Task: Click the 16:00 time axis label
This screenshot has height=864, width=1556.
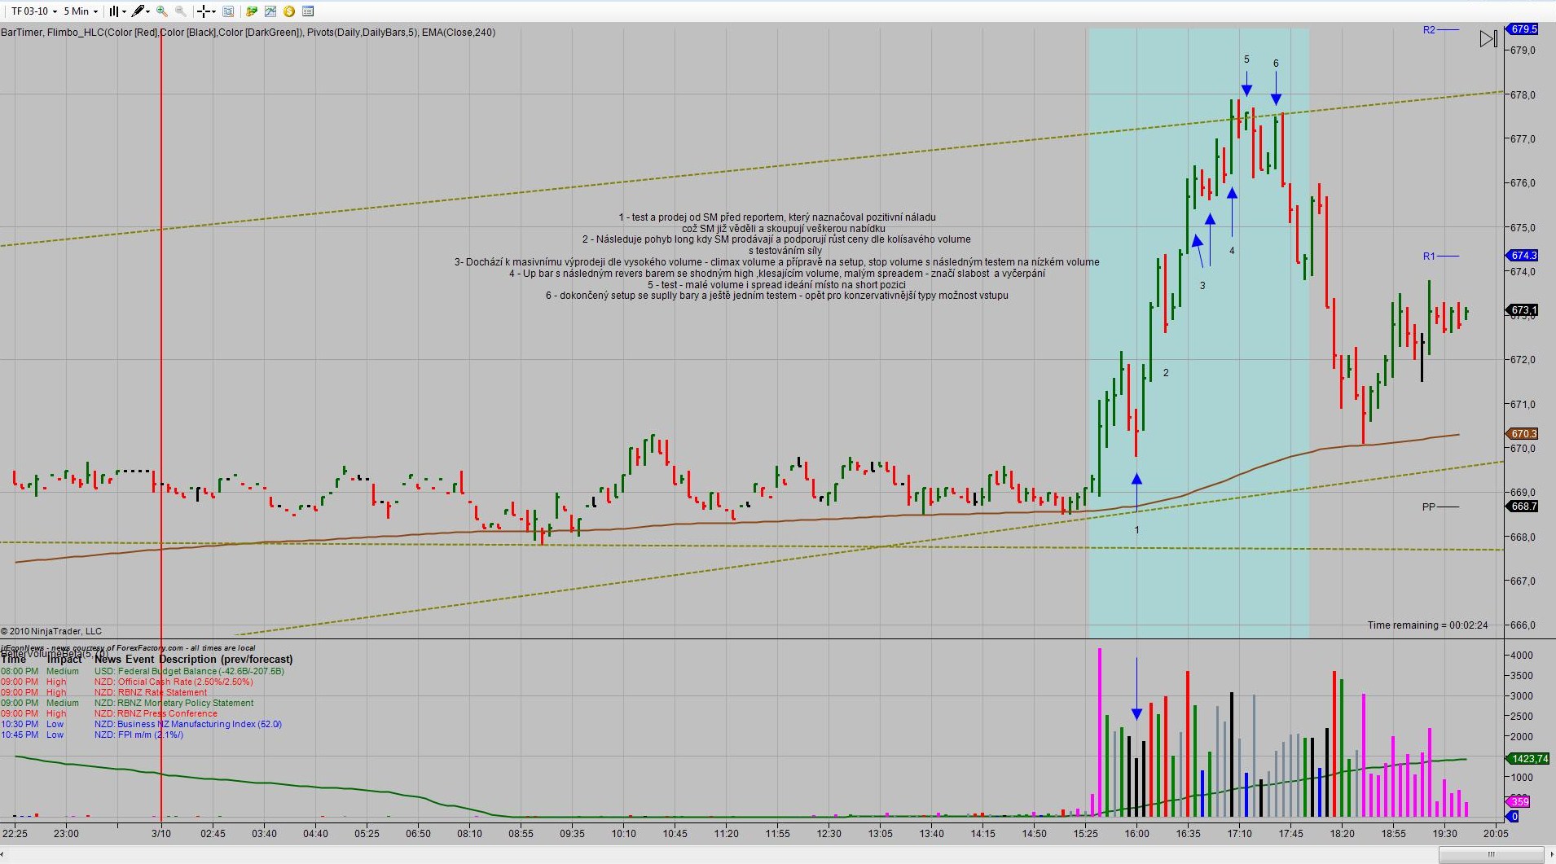Action: [1137, 833]
